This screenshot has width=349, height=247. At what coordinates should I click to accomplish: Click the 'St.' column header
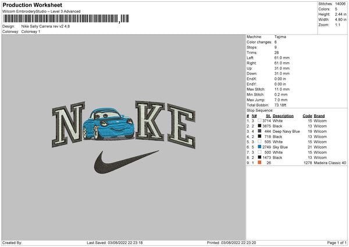(x=268, y=116)
